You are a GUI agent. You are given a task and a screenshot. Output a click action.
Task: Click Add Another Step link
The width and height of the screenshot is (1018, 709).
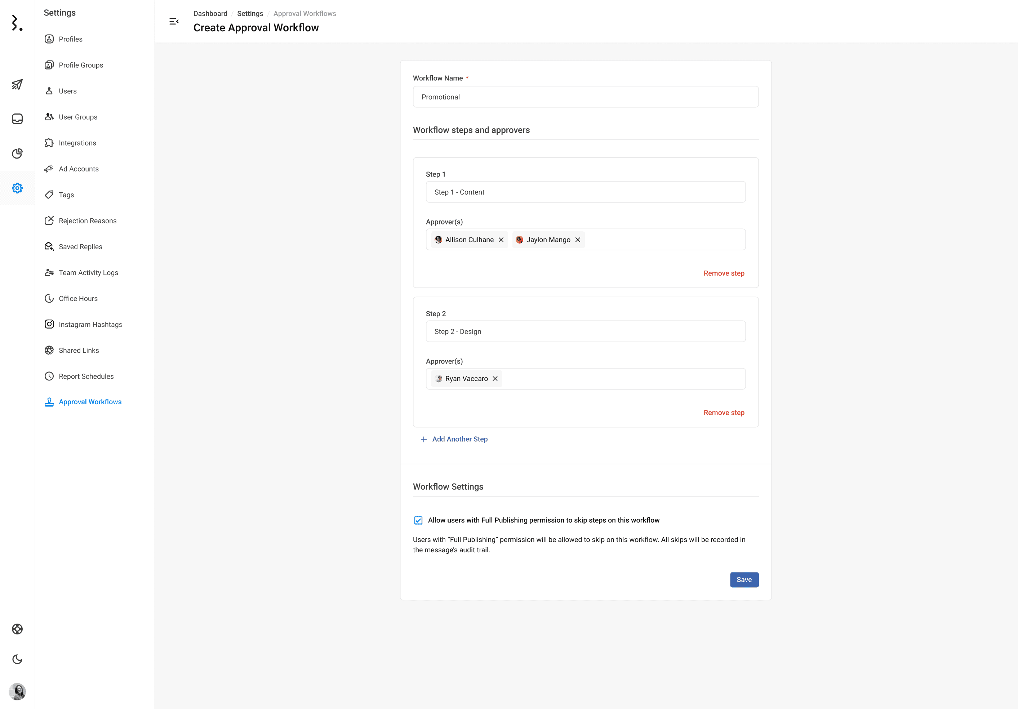pos(459,439)
